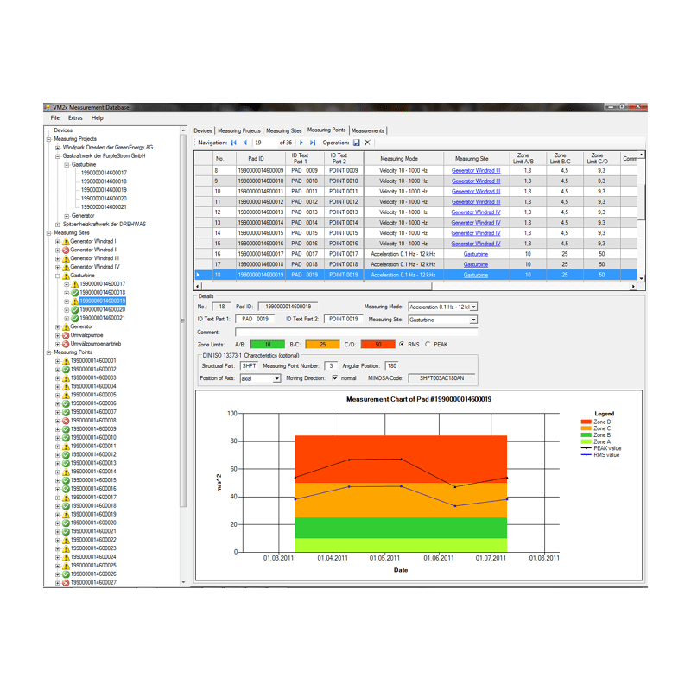Go to the first record in navigation

pos(234,143)
